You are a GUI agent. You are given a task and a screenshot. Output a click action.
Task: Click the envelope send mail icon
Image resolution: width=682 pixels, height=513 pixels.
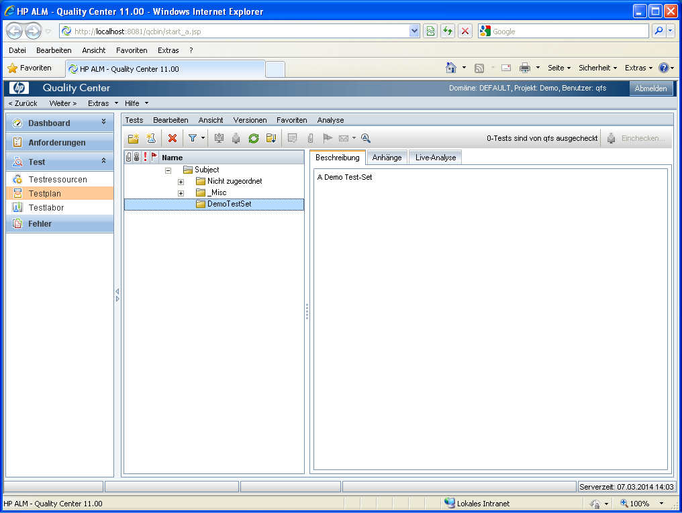344,138
